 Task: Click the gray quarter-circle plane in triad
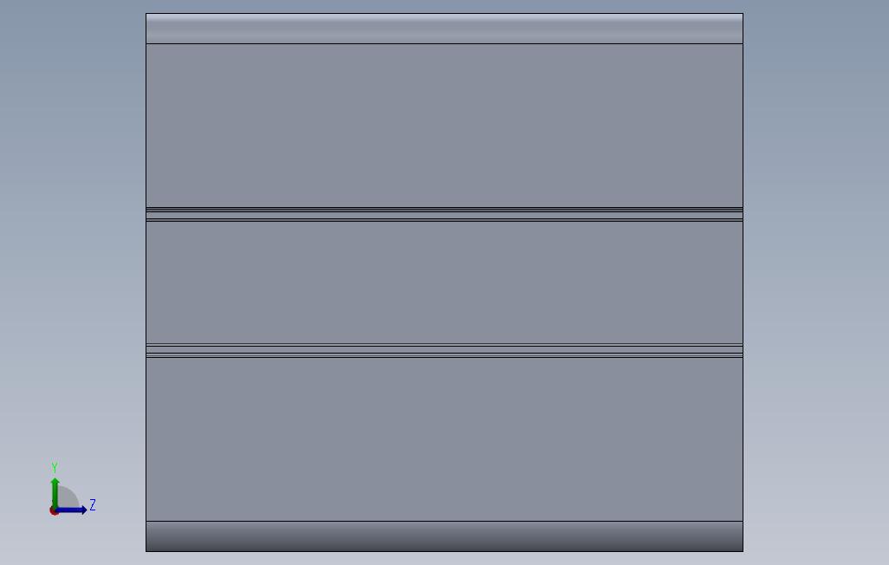point(67,497)
